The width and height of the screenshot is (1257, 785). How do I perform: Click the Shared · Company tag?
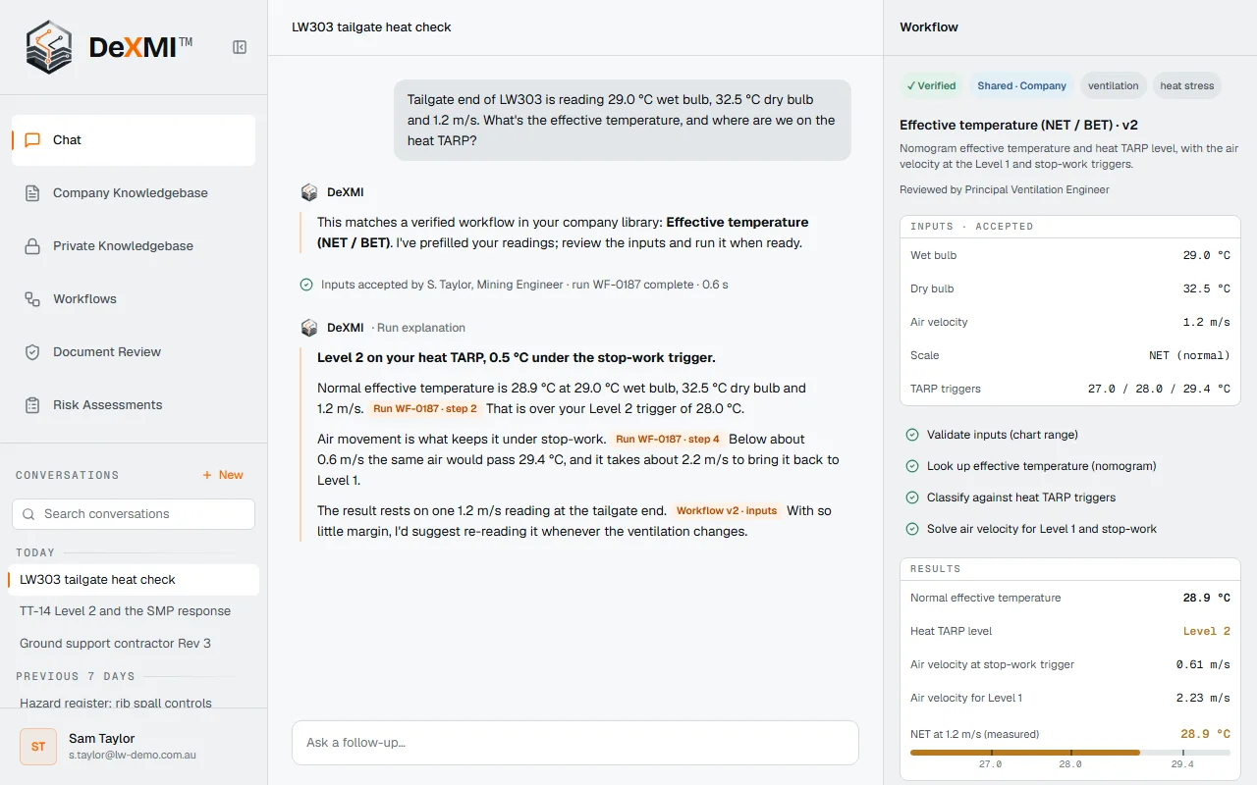click(1021, 86)
